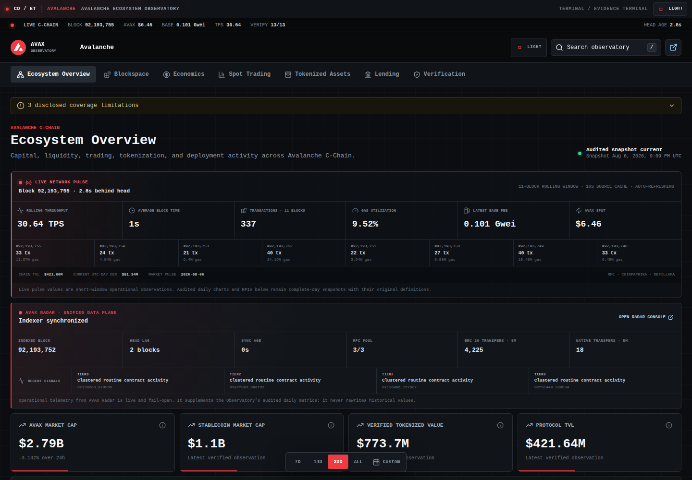Click the Live Network Pulse broadcast icon

point(29,182)
